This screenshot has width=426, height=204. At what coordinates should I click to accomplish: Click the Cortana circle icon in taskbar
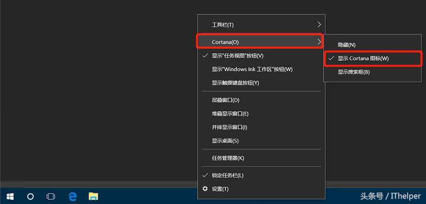pyautogui.click(x=30, y=196)
